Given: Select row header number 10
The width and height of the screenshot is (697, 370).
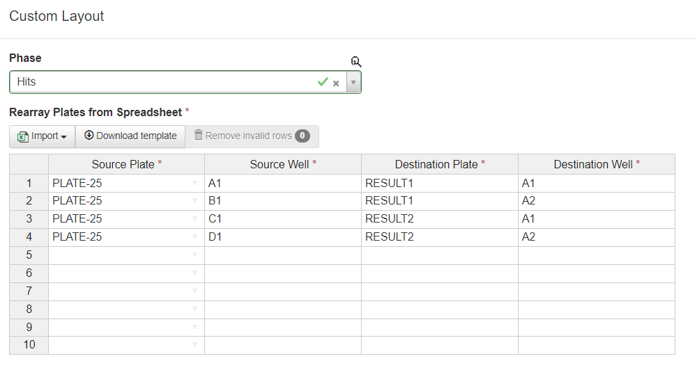Looking at the screenshot, I should (x=29, y=346).
